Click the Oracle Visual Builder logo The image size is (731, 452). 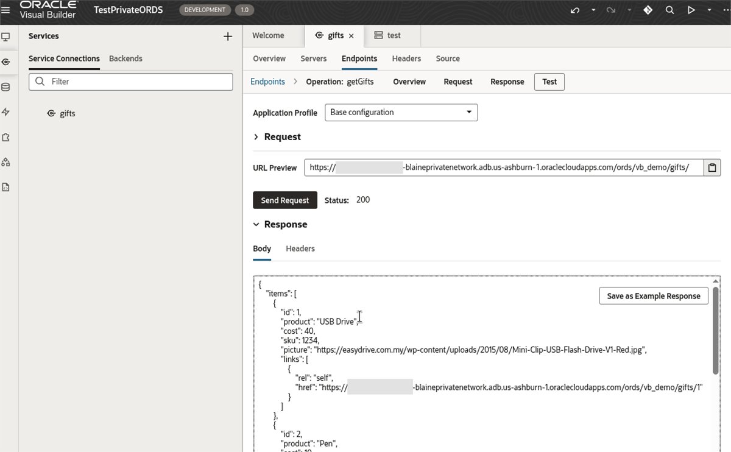coord(49,10)
